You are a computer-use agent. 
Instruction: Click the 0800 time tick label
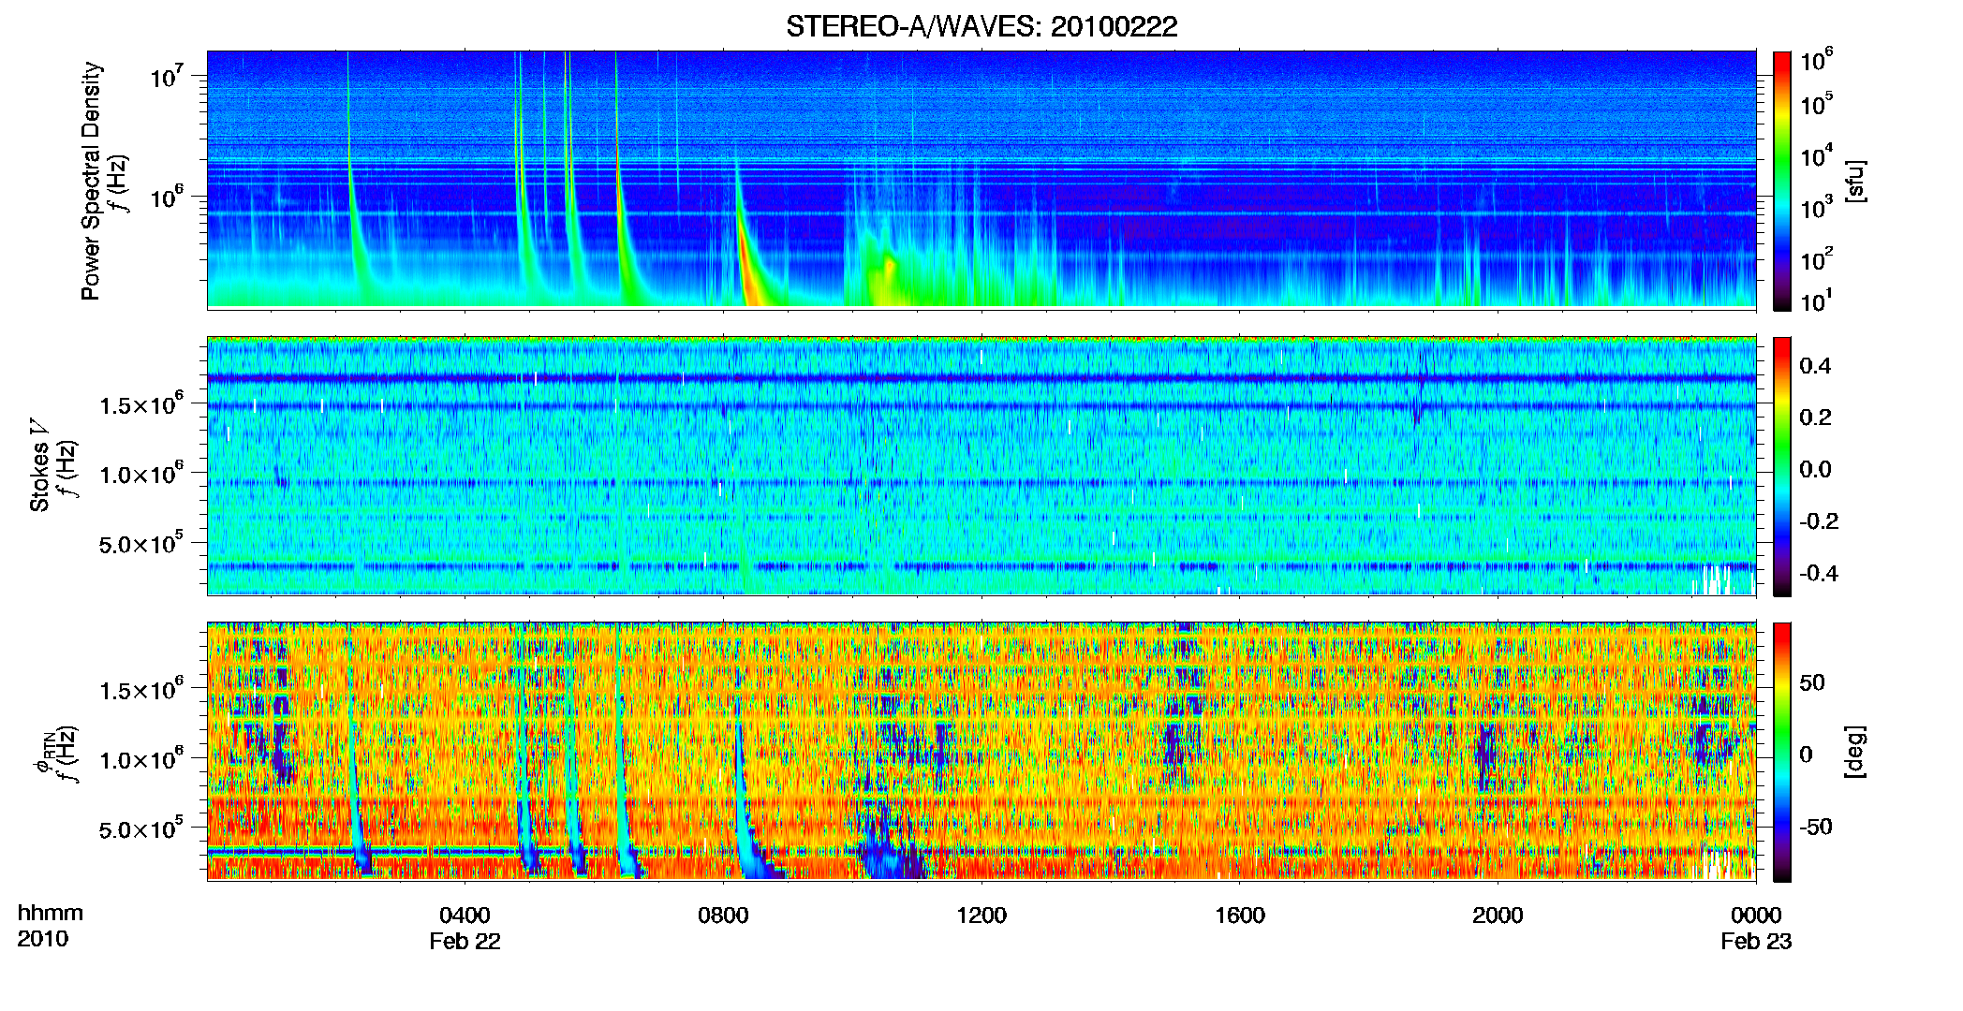(723, 916)
